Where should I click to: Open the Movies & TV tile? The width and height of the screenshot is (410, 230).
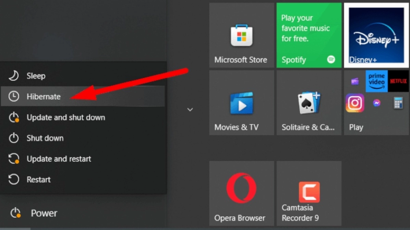pyautogui.click(x=241, y=103)
